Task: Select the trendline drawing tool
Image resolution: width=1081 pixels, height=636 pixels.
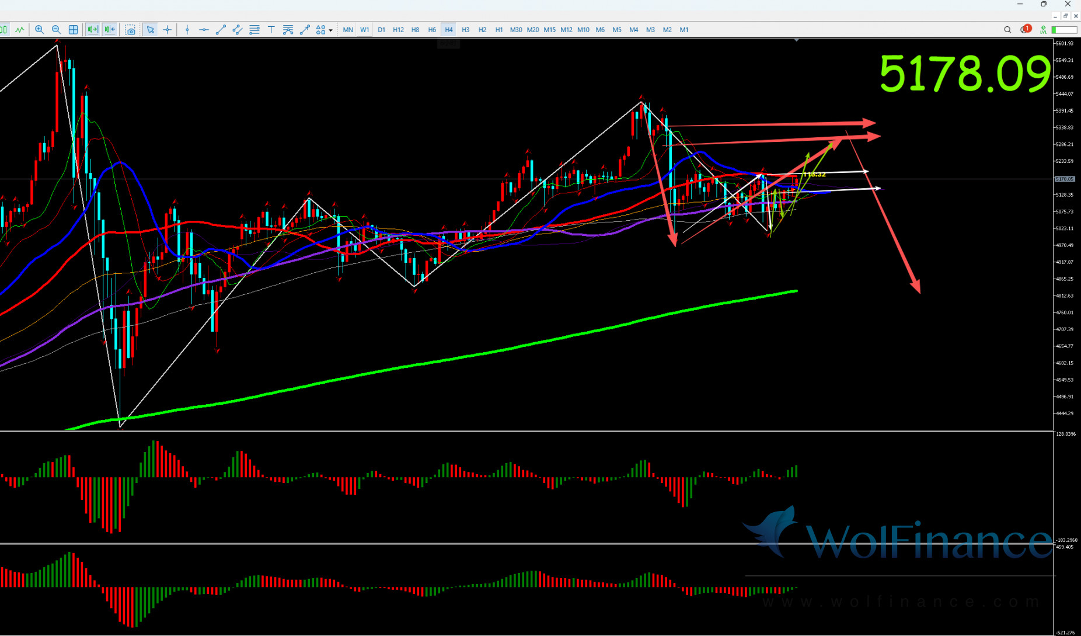Action: (221, 30)
